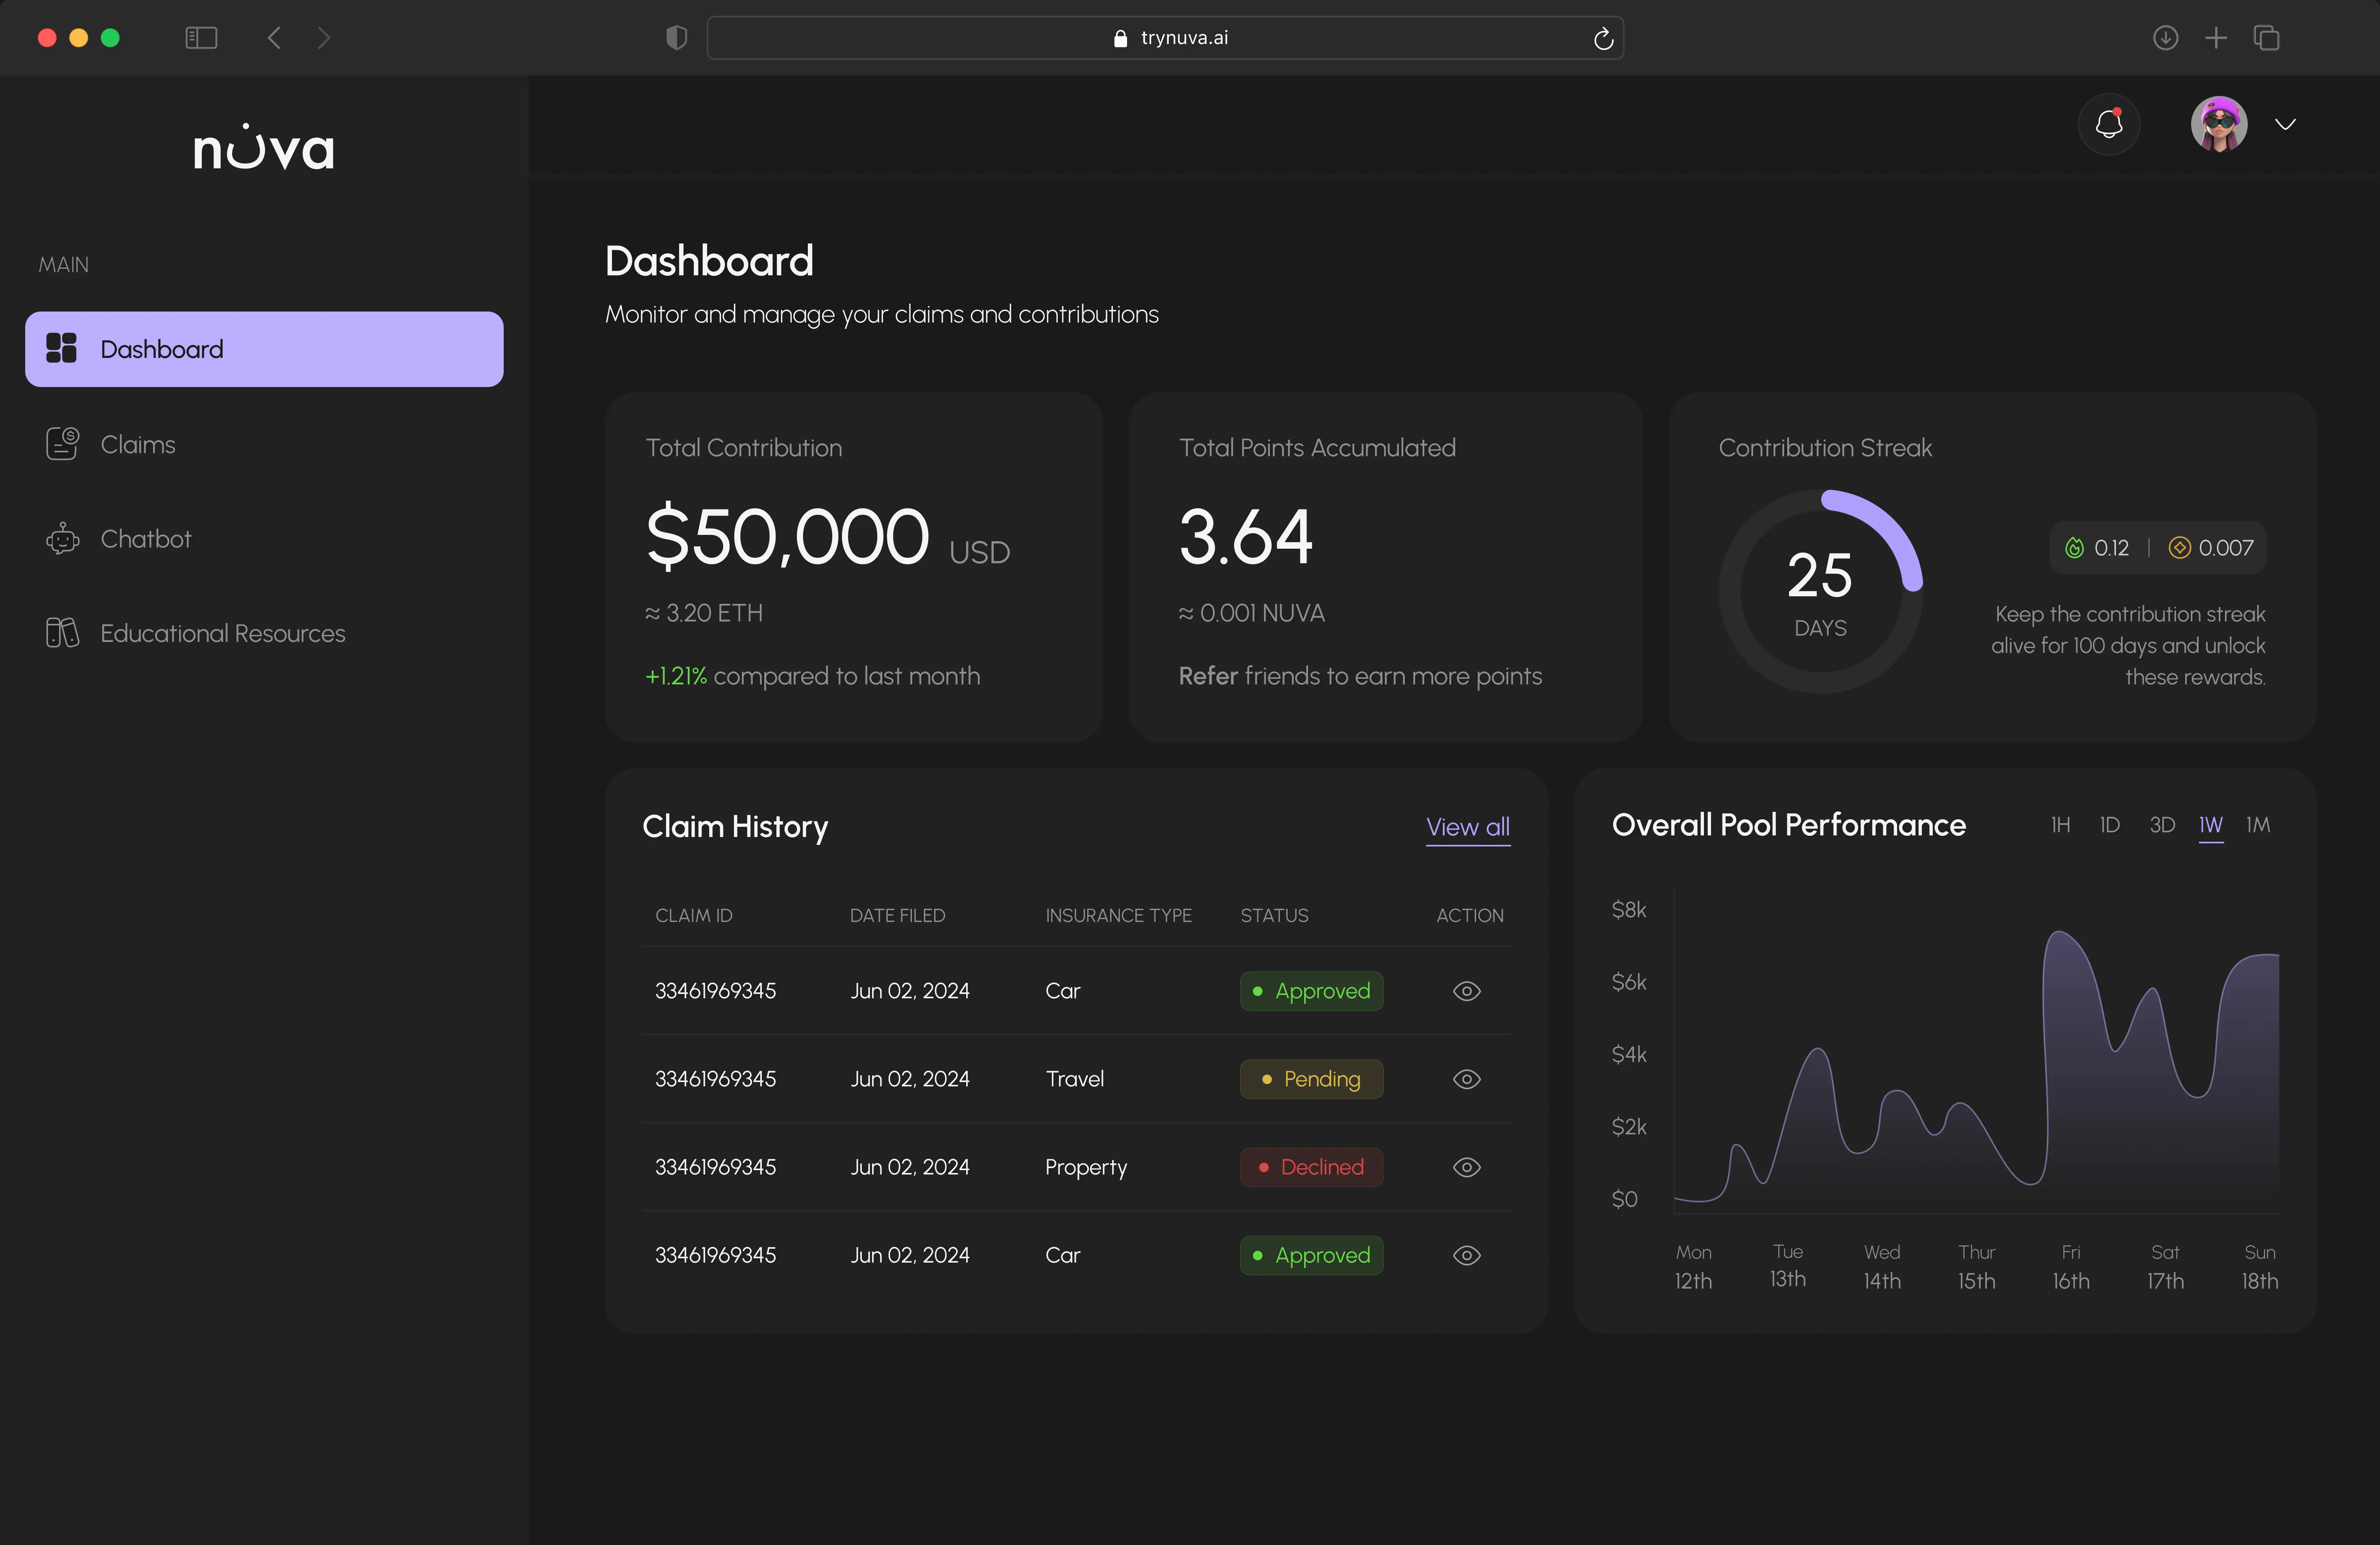This screenshot has width=2380, height=1545.
Task: Select the Claims sidebar icon
Action: pyautogui.click(x=62, y=444)
